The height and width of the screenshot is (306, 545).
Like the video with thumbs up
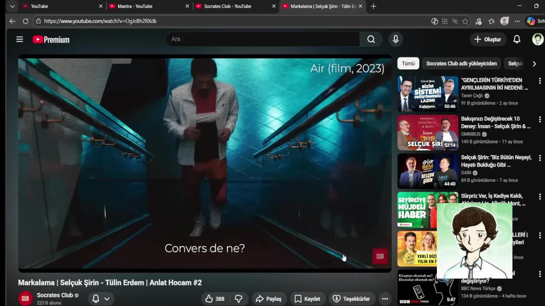coord(215,299)
